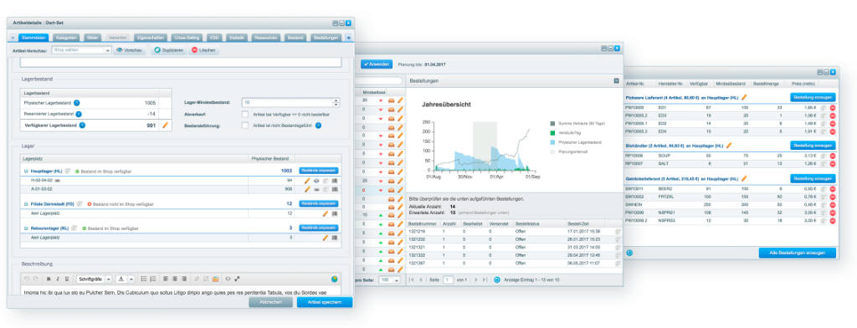The width and height of the screenshot is (857, 328).
Task: Collapse the Filiale Darmstadt group
Action: [x=26, y=204]
